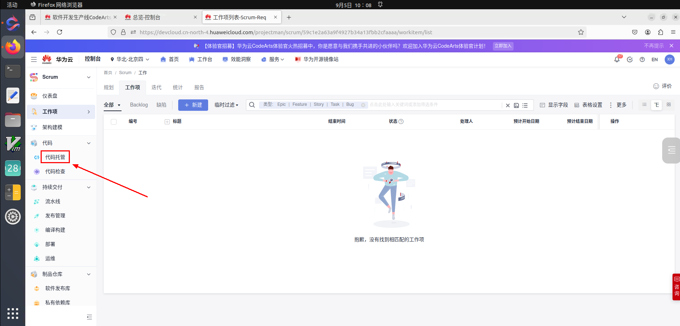Switch to plain list view icon
Viewport: 680px width, 326px height.
pos(644,105)
